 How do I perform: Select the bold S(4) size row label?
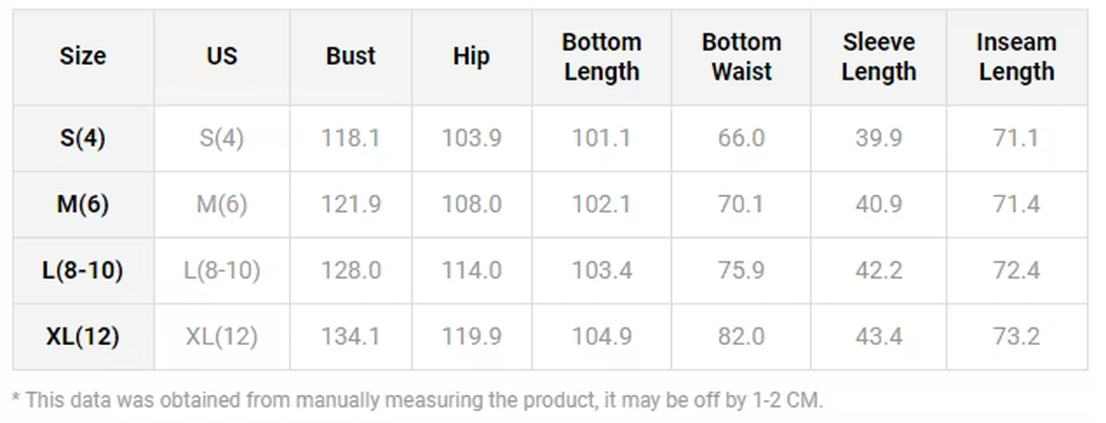click(83, 138)
